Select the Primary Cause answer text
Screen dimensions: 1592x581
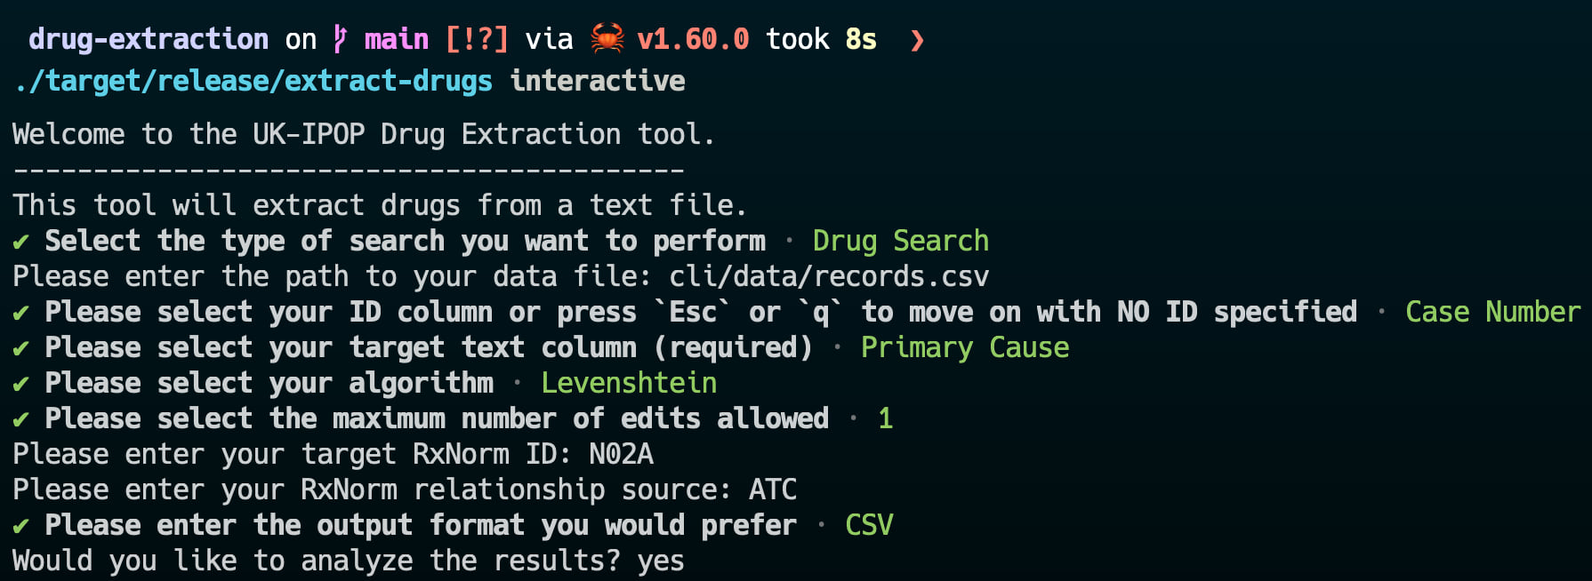tap(965, 347)
